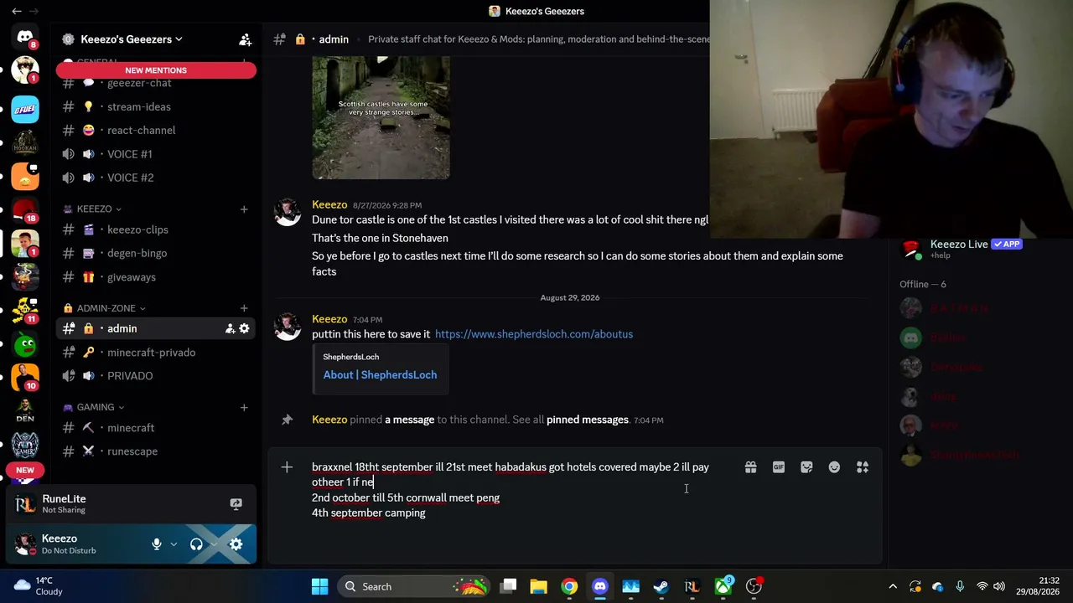Join the PRIVADO voice channel

pyautogui.click(x=156, y=376)
